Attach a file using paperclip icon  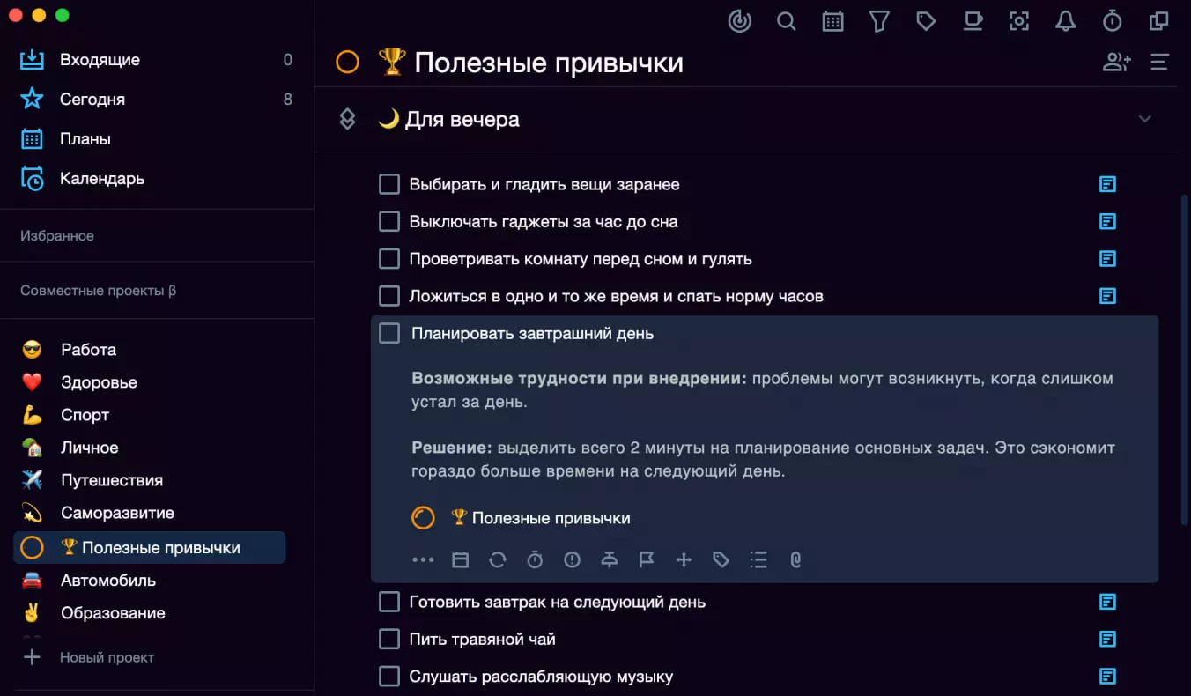(795, 559)
